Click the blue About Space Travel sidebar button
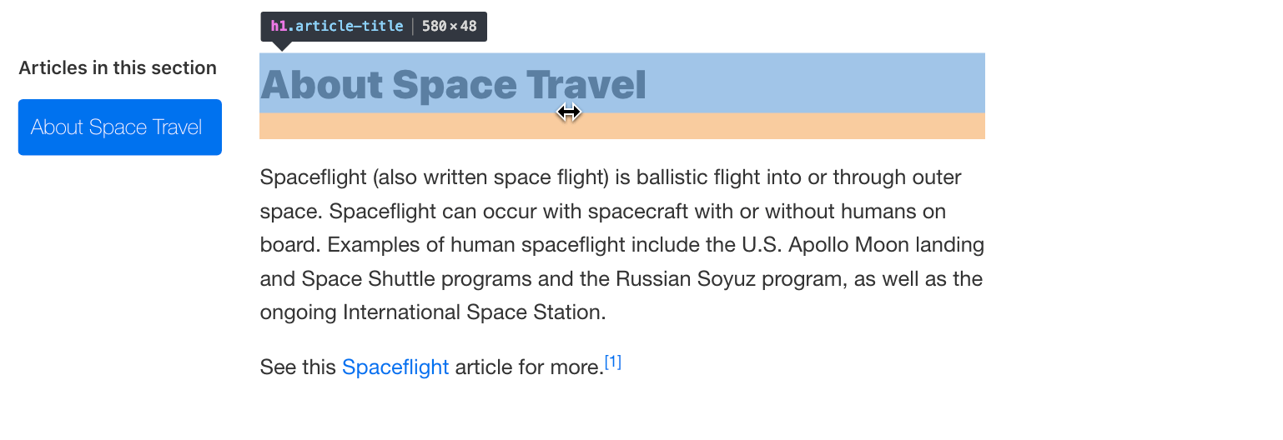Image resolution: width=1283 pixels, height=440 pixels. [119, 127]
